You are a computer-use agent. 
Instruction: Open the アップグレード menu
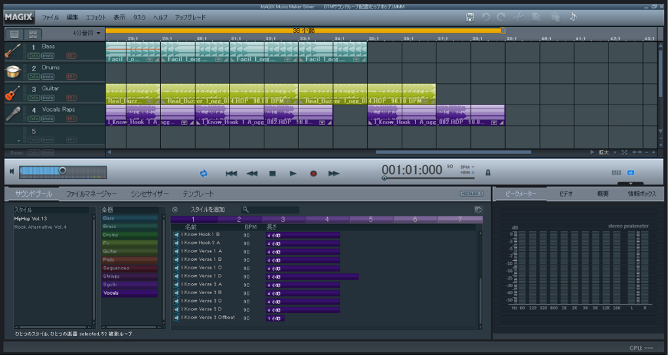point(190,18)
